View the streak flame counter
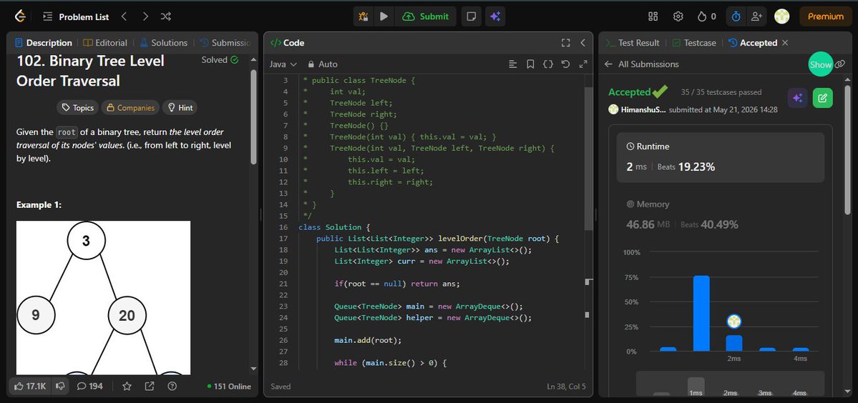The height and width of the screenshot is (403, 858). coord(706,16)
